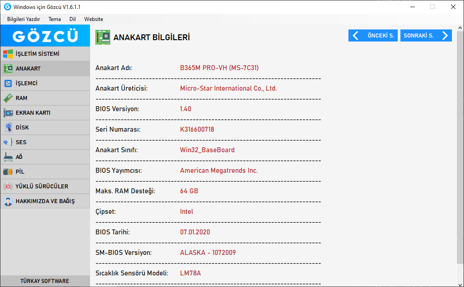The width and height of the screenshot is (464, 287).
Task: Click the BIOS Yayımcısı: label
Action: [x=118, y=171]
